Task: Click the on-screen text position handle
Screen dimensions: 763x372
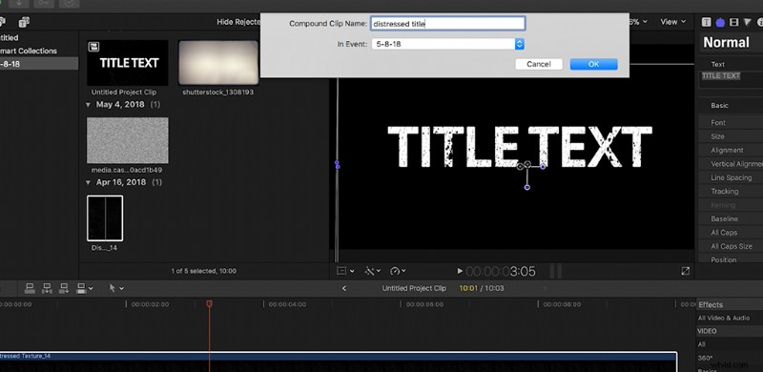Action: pos(527,166)
